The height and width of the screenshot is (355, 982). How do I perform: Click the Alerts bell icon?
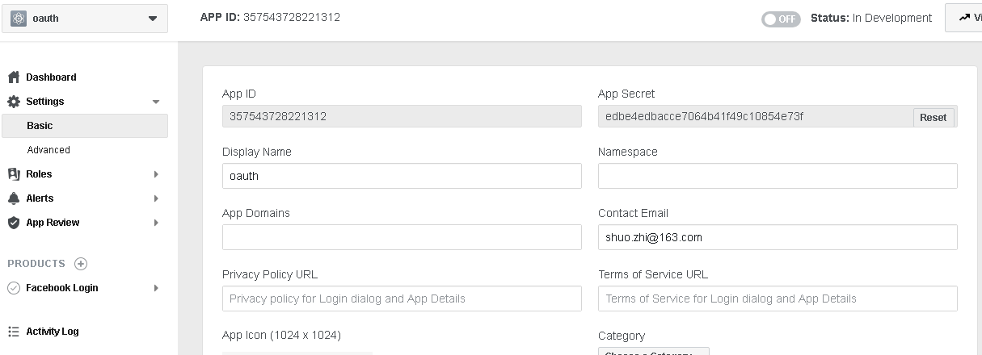click(13, 198)
